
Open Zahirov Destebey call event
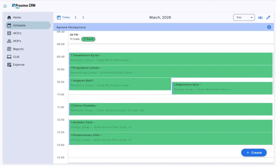(x=171, y=109)
